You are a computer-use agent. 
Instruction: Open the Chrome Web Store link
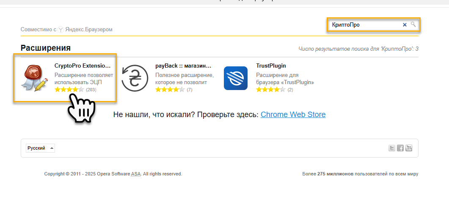click(293, 115)
